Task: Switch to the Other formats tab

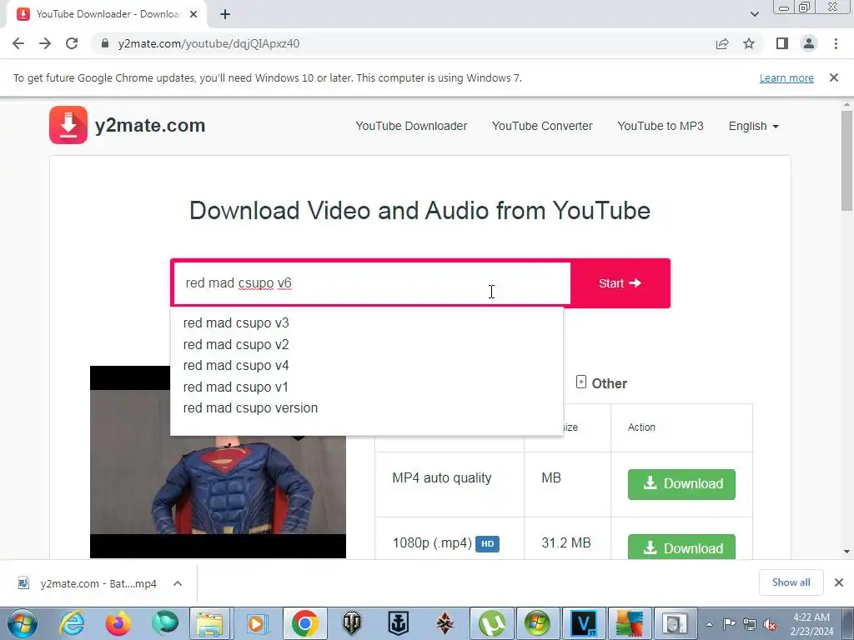Action: tap(601, 383)
